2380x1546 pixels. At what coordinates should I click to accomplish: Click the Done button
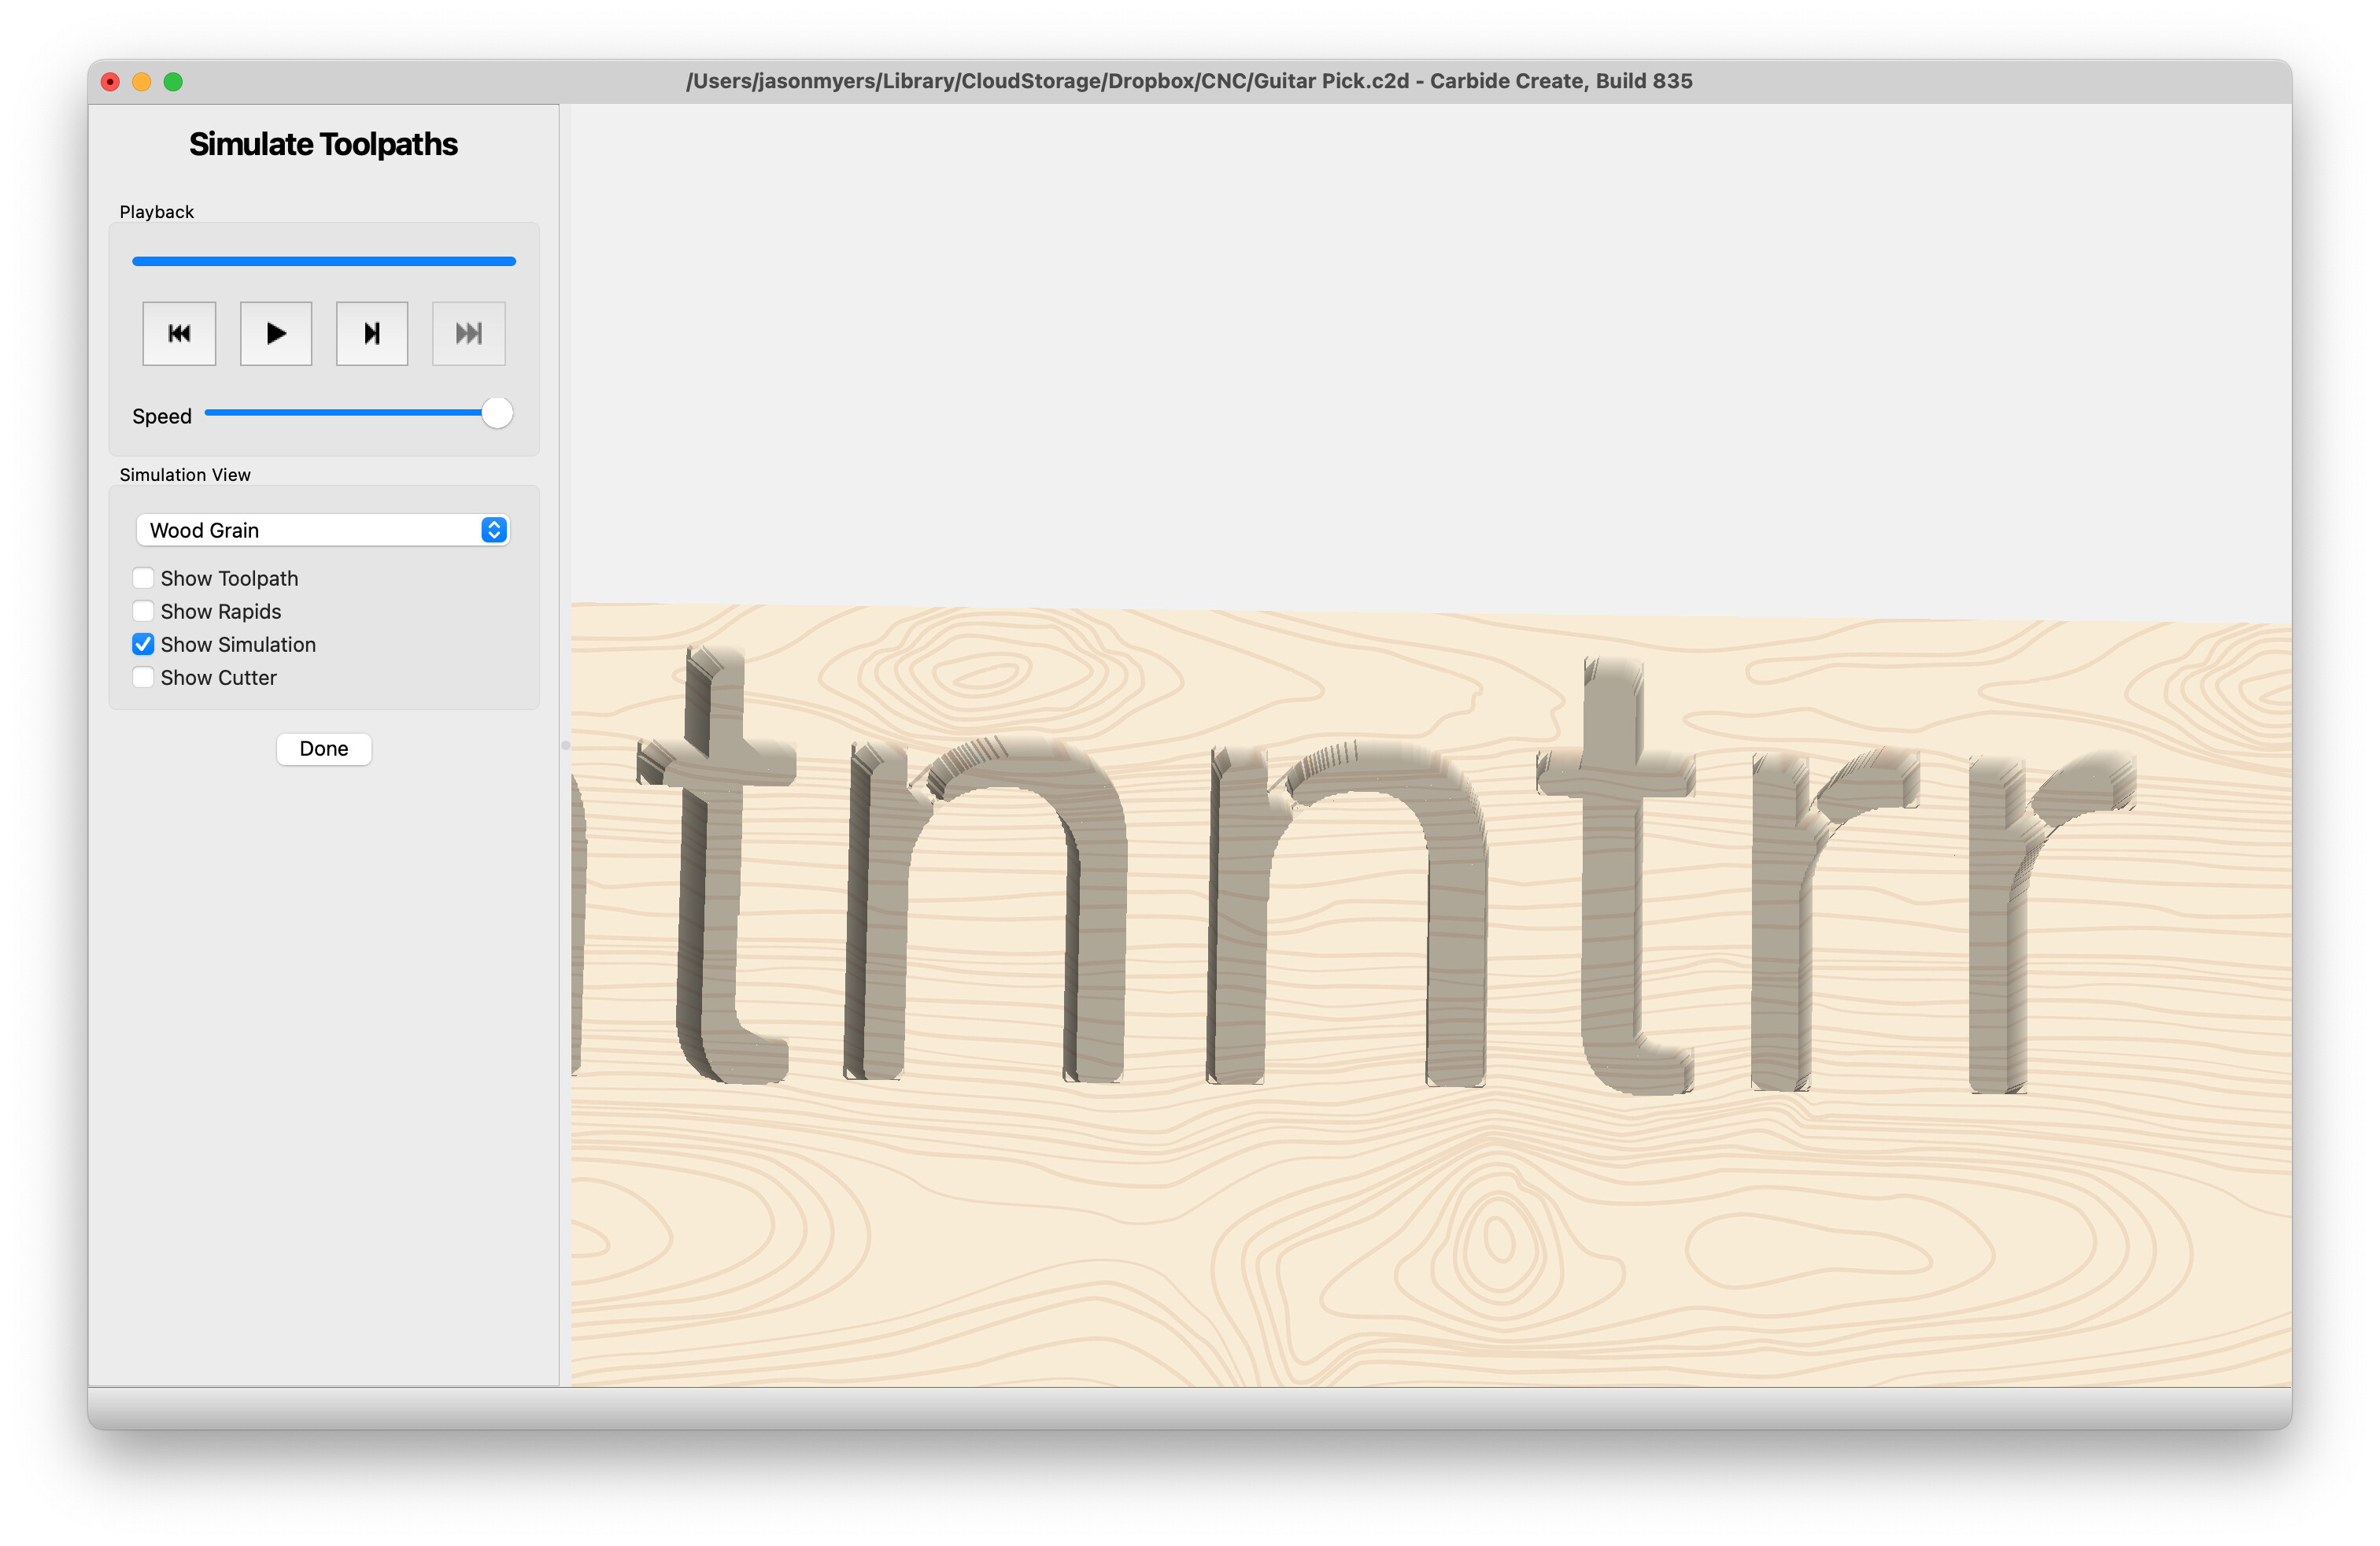pyautogui.click(x=323, y=748)
